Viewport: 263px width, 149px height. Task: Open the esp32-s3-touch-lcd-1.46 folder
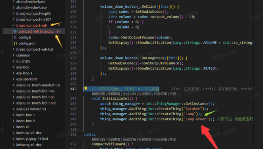[35, 91]
